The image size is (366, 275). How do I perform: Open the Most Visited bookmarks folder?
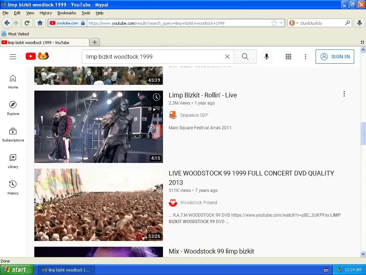[x=15, y=34]
